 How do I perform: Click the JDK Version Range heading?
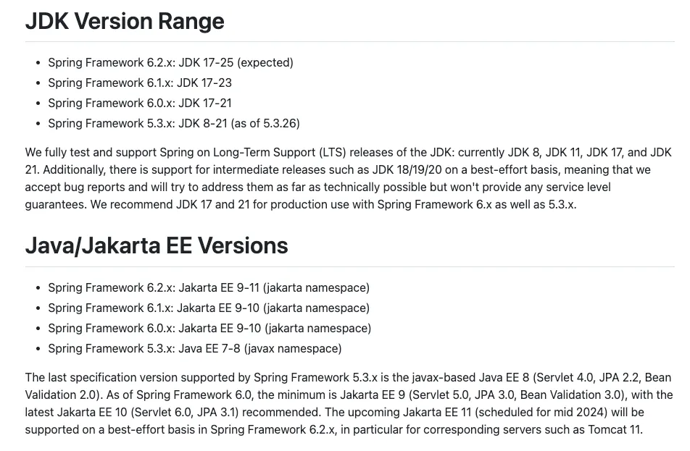click(125, 21)
